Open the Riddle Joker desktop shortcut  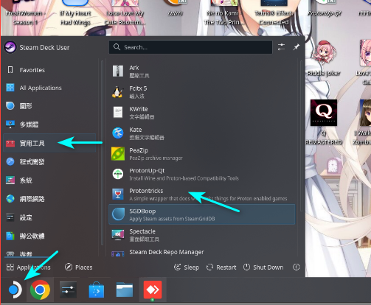click(324, 53)
